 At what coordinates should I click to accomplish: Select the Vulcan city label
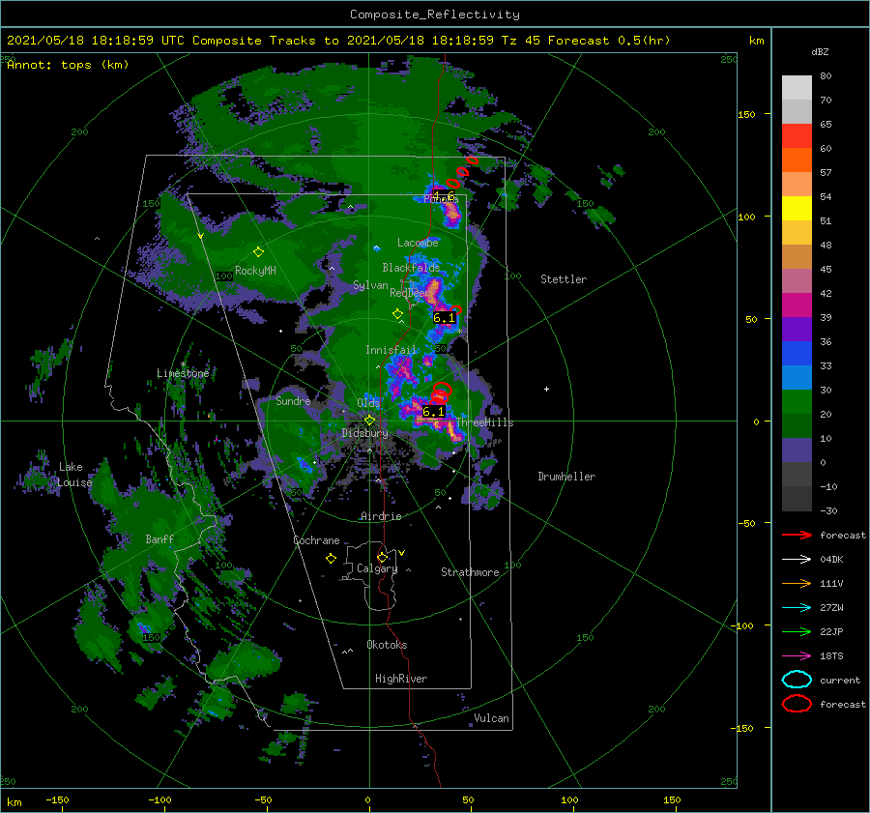[492, 718]
